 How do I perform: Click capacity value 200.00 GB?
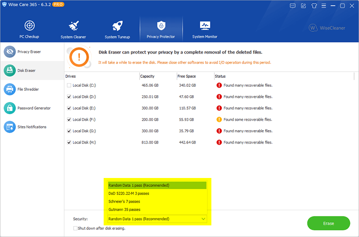(x=150, y=119)
